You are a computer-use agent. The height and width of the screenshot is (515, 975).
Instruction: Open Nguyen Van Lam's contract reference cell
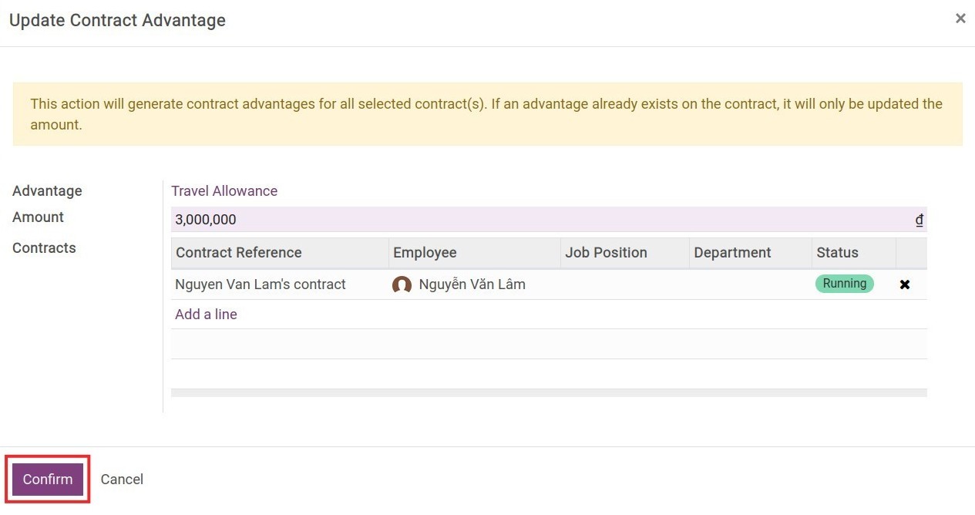click(261, 284)
